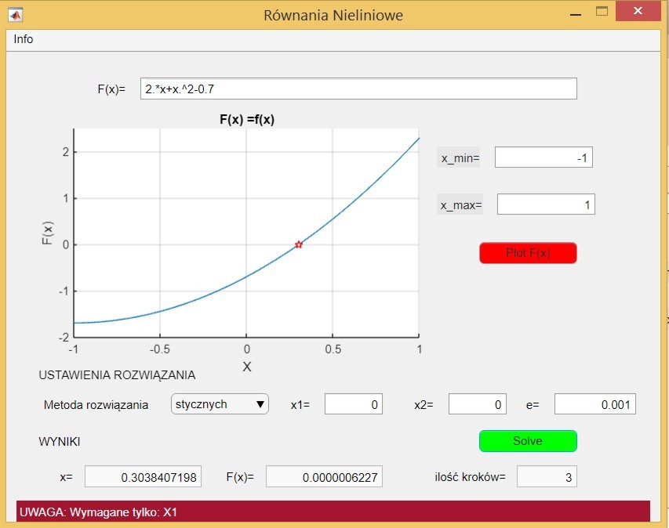Click the e= tolerance field

click(x=594, y=404)
